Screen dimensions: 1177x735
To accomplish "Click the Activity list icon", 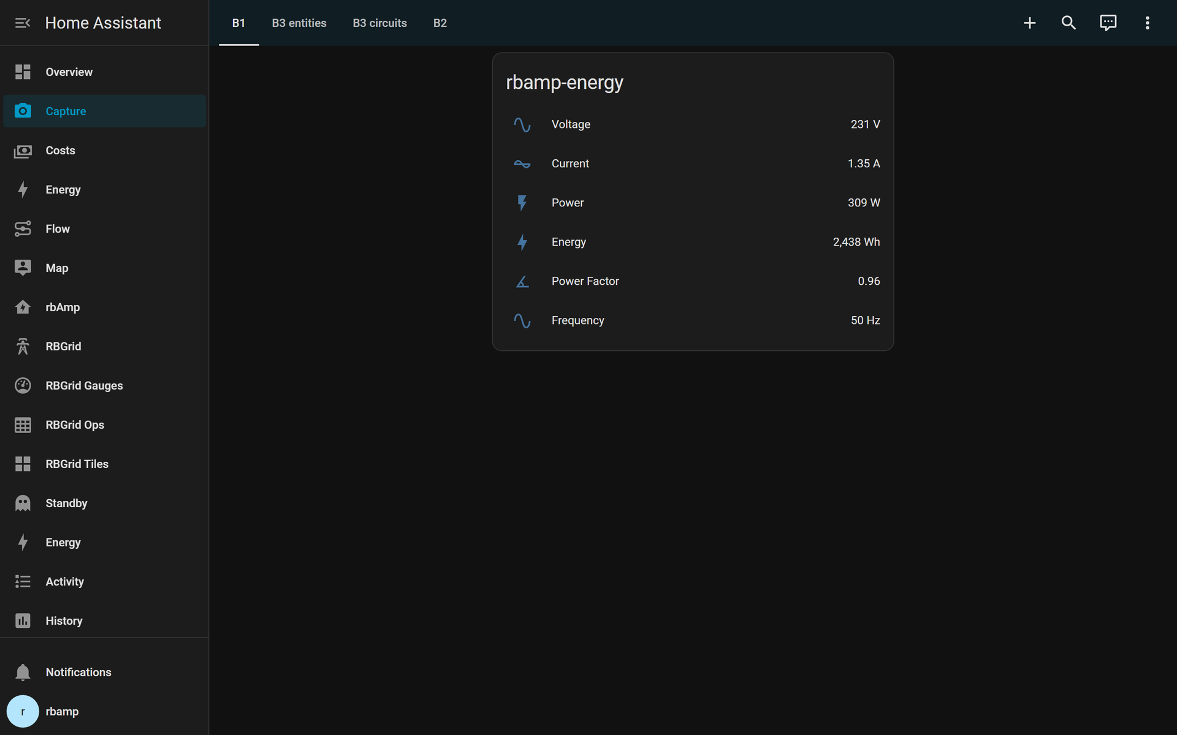I will coord(23,582).
